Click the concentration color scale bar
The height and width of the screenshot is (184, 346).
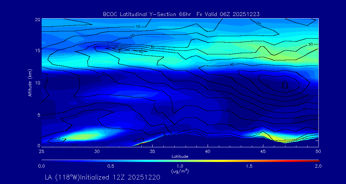(x=180, y=161)
